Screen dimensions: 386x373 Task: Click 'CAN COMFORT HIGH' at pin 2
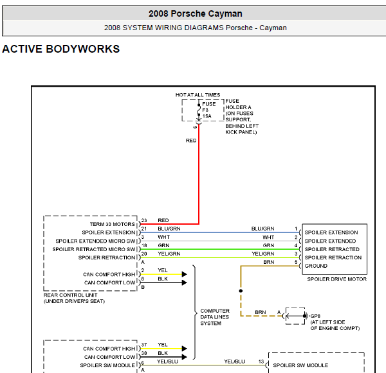point(109,274)
